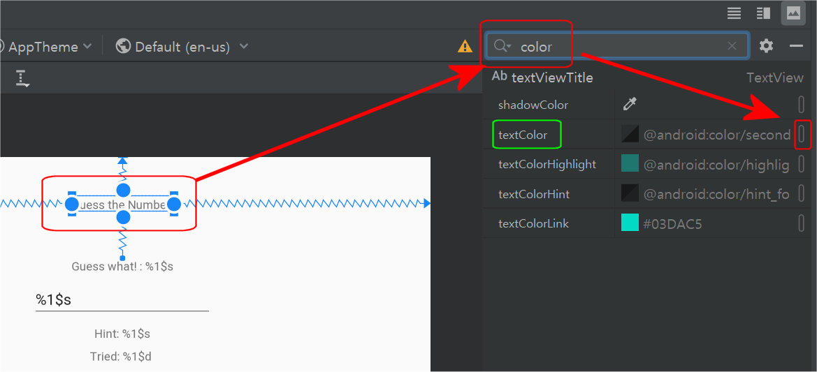Click the textColor color swatch
Screen dimensions: 817x372
pos(630,134)
